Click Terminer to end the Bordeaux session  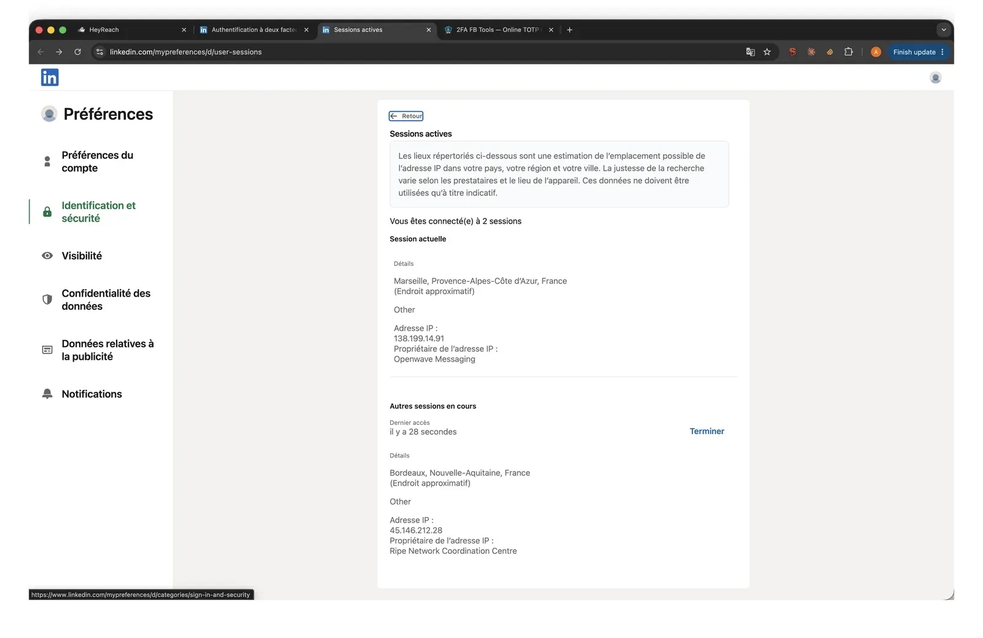(707, 431)
